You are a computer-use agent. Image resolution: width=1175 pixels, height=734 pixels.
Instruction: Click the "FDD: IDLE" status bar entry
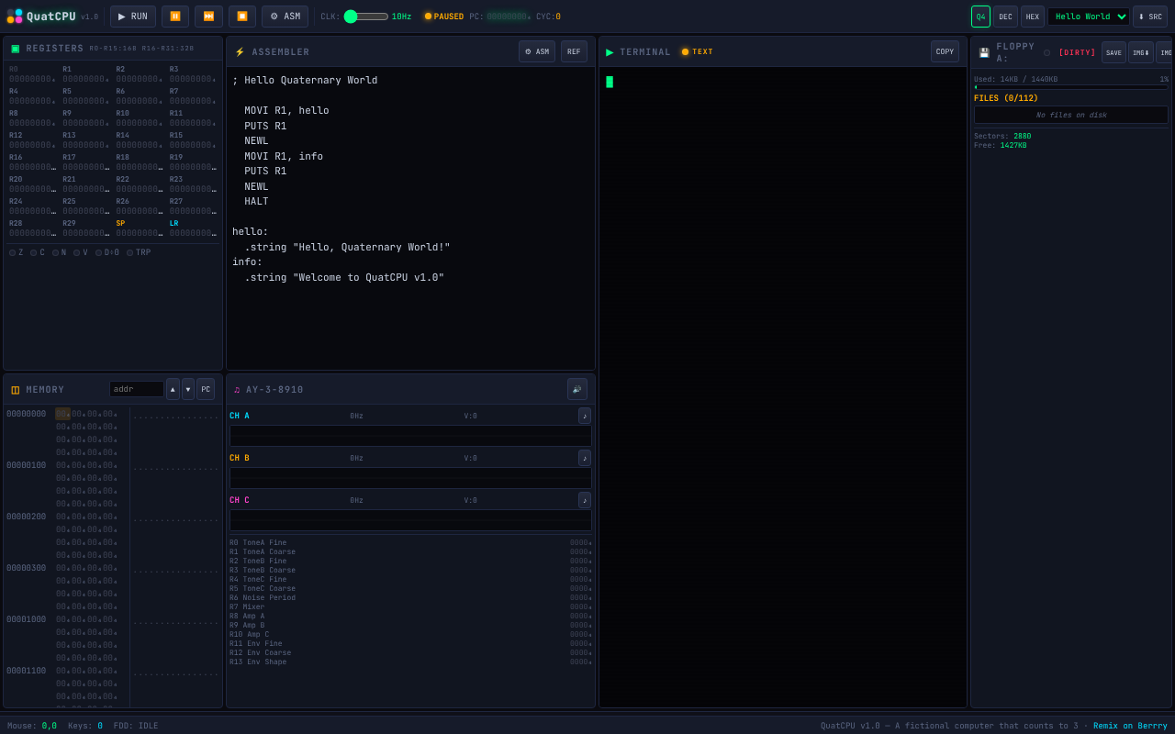[x=136, y=726]
